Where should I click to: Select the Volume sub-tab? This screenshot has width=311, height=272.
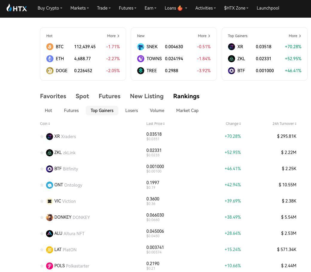coord(157,111)
